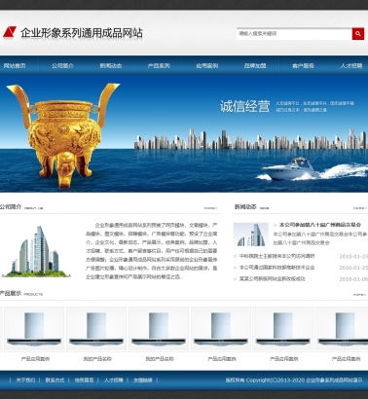The height and width of the screenshot is (399, 368).
Task: Open the news thumbnail with glass buildings
Action: pyautogui.click(x=251, y=235)
